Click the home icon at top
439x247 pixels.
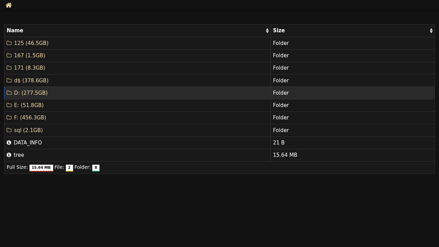[9, 5]
